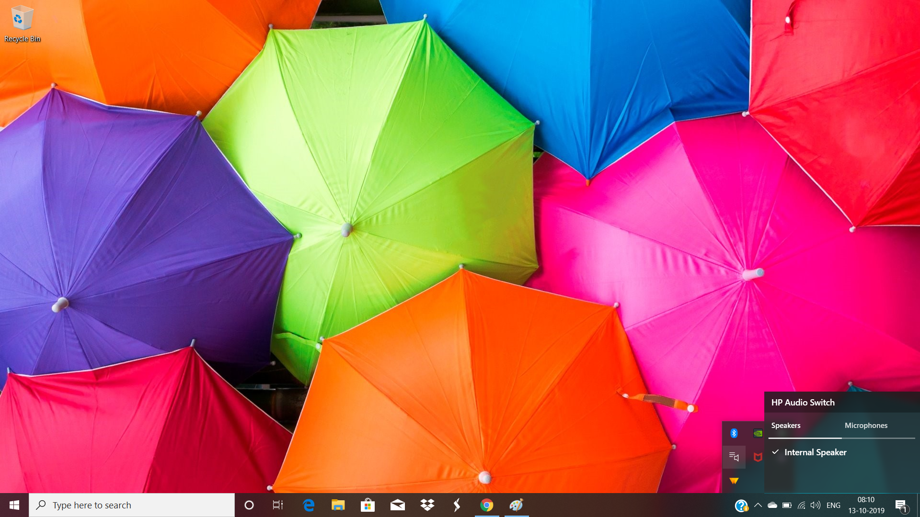The height and width of the screenshot is (517, 920).
Task: Switch to Google Chrome on taskbar
Action: 487,505
